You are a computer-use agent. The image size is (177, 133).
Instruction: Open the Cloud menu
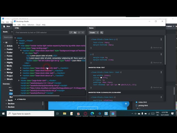coord(38,25)
